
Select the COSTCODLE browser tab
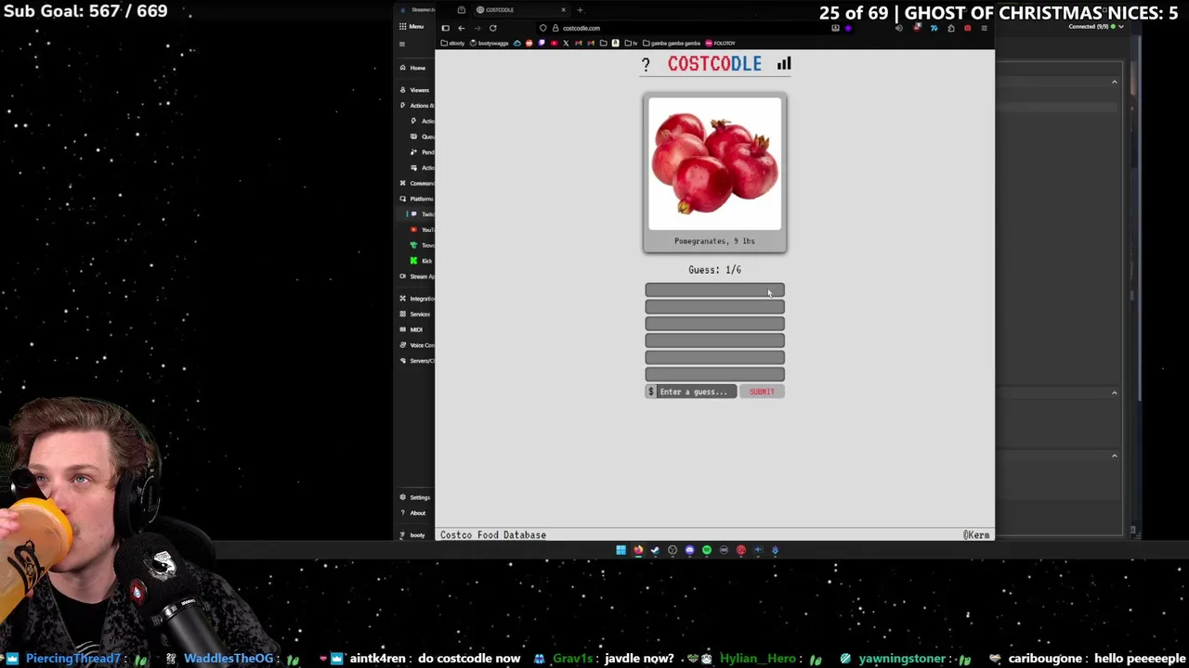[x=520, y=10]
